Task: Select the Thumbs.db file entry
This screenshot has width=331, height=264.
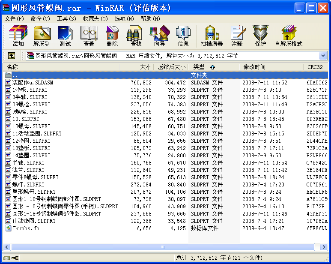Action: click(x=26, y=228)
